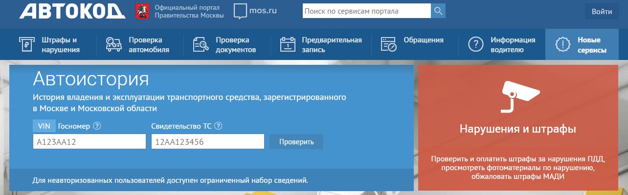Click the unauthorized users notice text

171,181
